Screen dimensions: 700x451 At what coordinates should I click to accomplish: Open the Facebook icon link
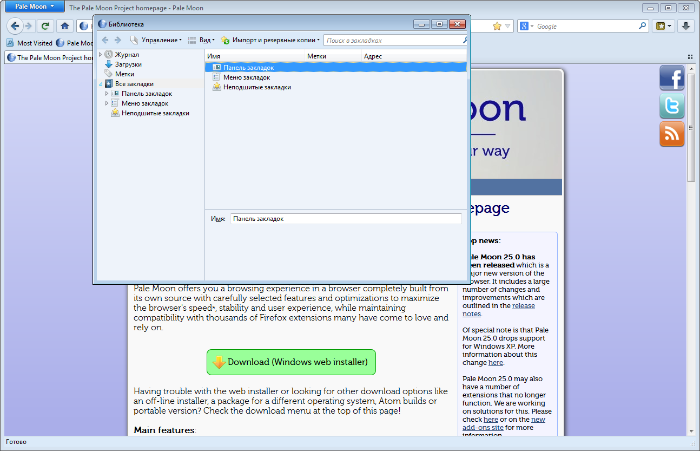point(672,77)
